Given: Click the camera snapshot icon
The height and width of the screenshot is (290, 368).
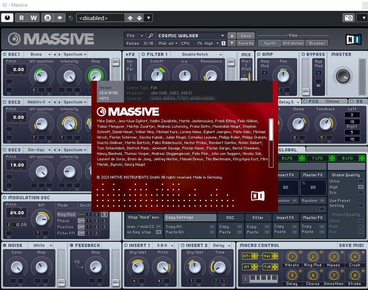Looking at the screenshot, I should (x=349, y=18).
